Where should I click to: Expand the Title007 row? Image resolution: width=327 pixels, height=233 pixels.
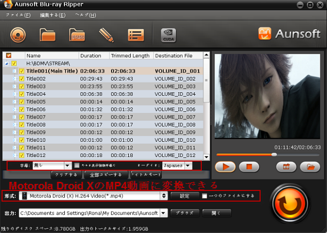tap(14, 117)
